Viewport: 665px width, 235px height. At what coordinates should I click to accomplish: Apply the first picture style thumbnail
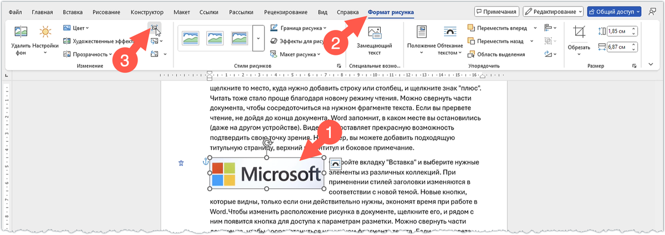(x=190, y=37)
